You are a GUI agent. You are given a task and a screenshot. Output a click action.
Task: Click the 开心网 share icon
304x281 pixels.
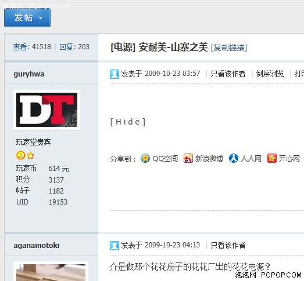click(272, 159)
